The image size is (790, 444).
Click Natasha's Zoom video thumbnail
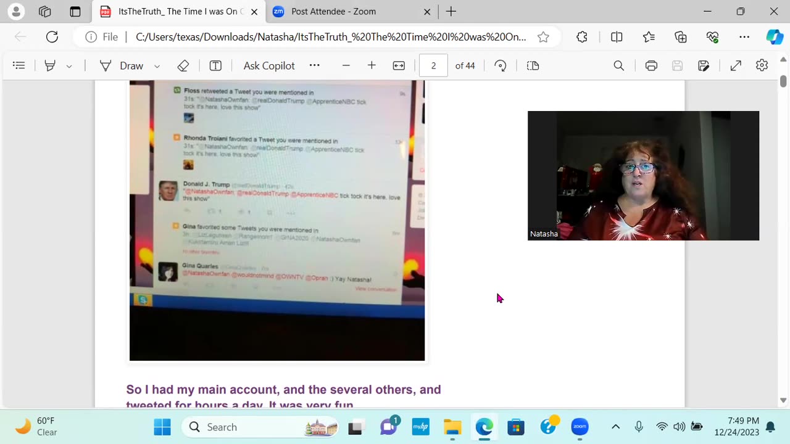[643, 176]
